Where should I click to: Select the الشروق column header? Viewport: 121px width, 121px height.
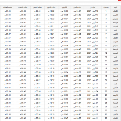tap(65, 7)
